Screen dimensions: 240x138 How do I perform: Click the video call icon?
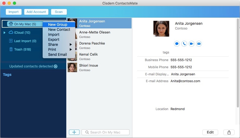click(192, 44)
